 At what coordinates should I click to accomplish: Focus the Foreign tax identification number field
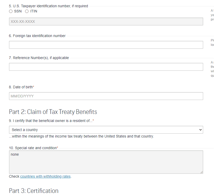tap(106, 45)
